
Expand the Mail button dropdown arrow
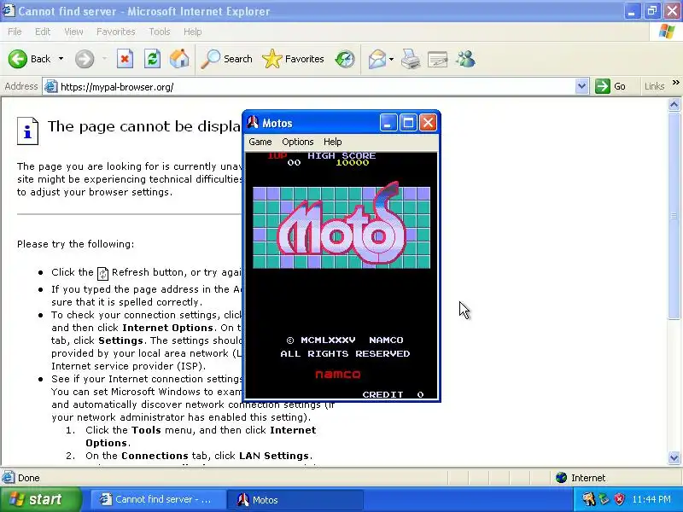pos(391,59)
